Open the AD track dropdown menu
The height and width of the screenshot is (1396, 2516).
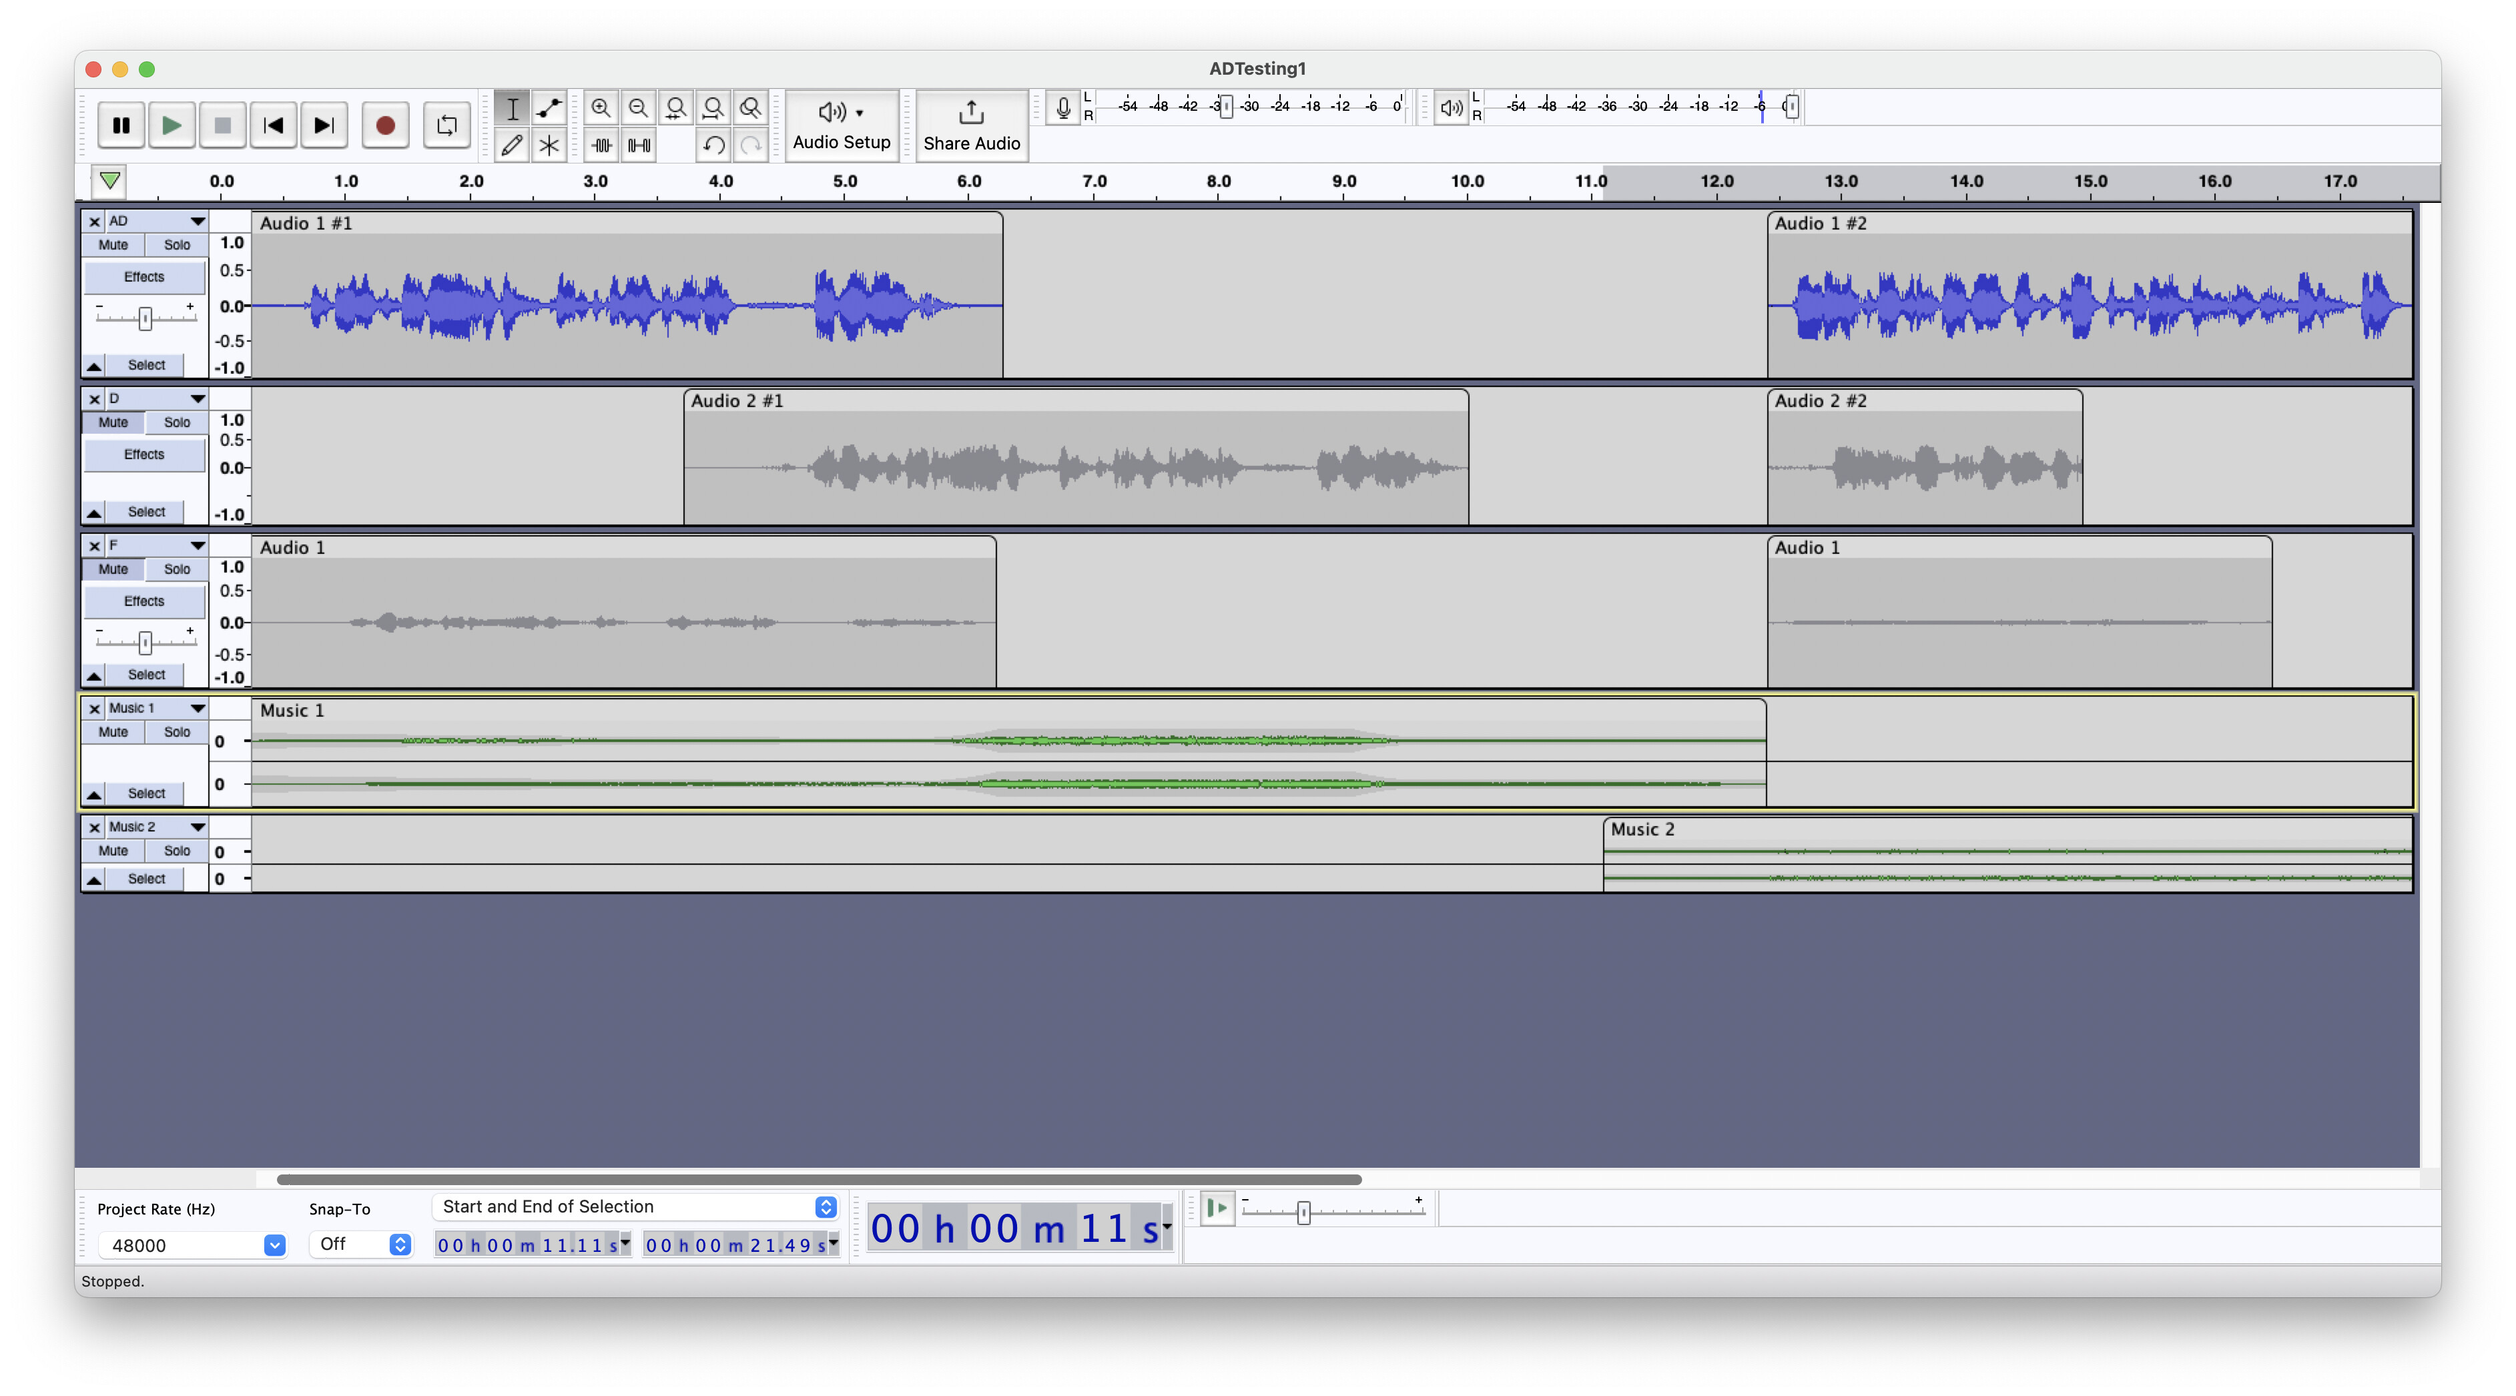pyautogui.click(x=198, y=222)
